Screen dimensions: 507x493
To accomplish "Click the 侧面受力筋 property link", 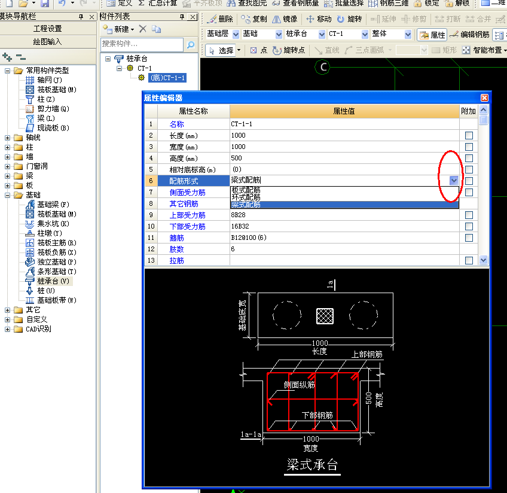I will click(x=188, y=193).
